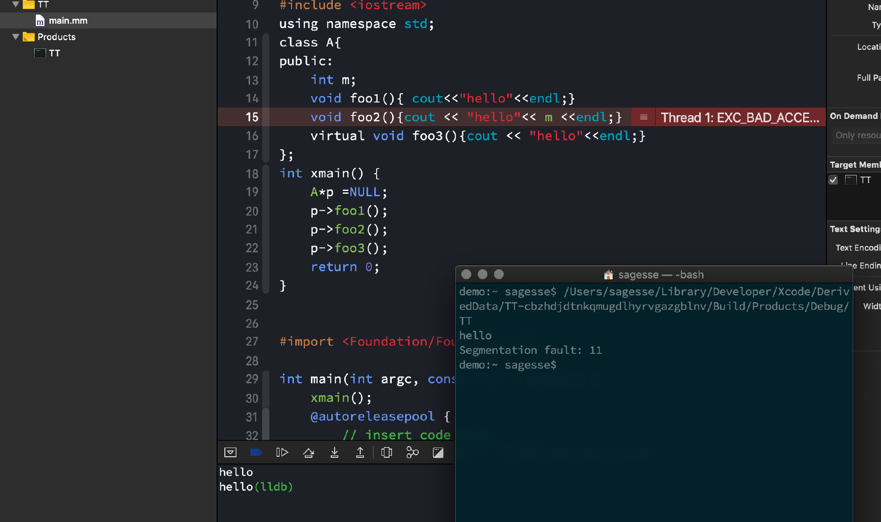Click the @autoreleasepool line
Viewport: 881px width, 522px height.
pyautogui.click(x=380, y=416)
